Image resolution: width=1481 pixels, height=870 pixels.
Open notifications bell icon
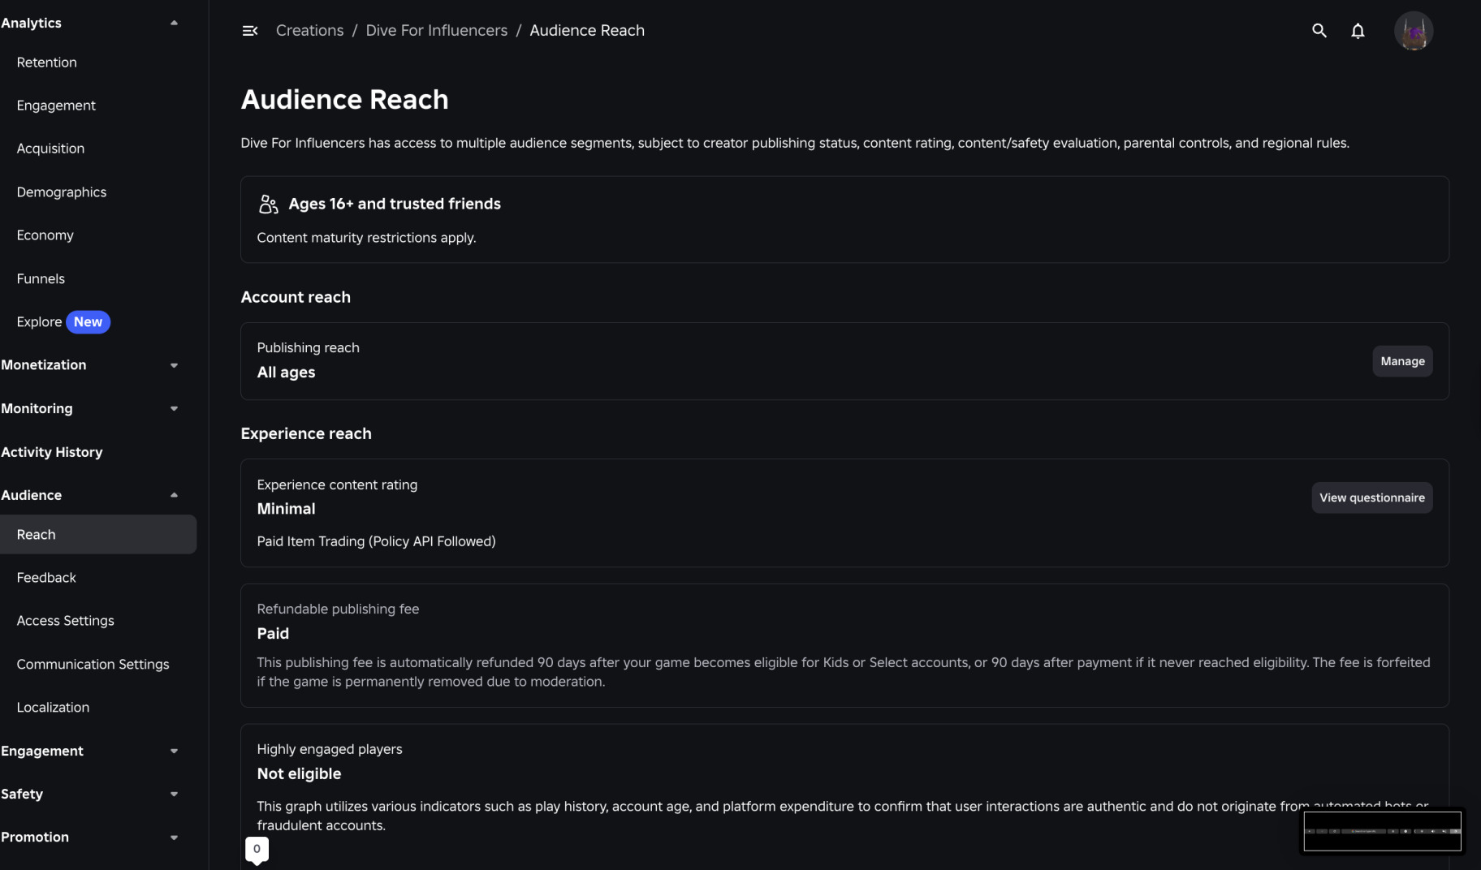pyautogui.click(x=1358, y=31)
